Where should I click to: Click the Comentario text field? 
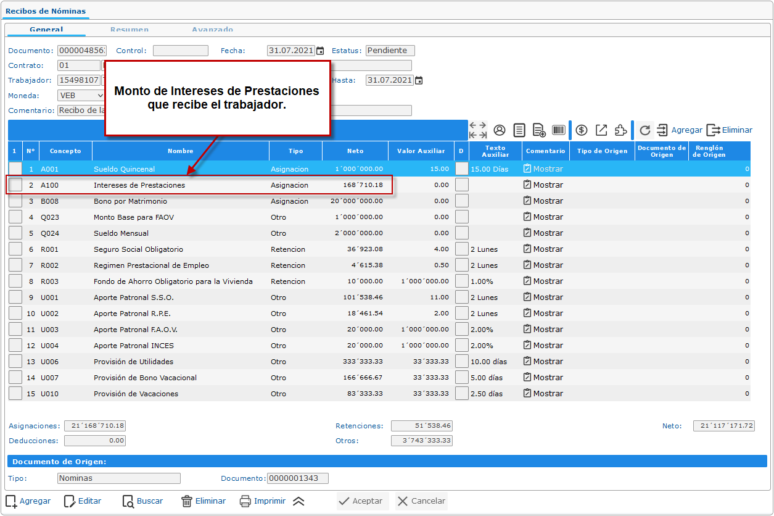80,110
